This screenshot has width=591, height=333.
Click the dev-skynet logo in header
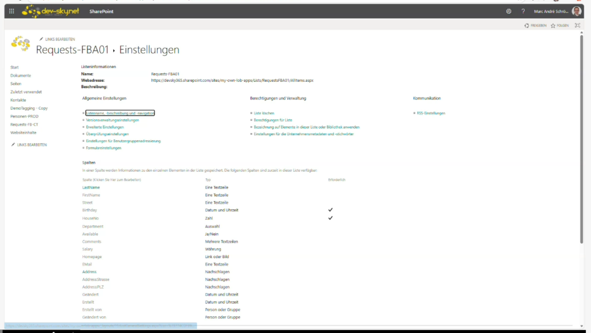click(x=51, y=12)
